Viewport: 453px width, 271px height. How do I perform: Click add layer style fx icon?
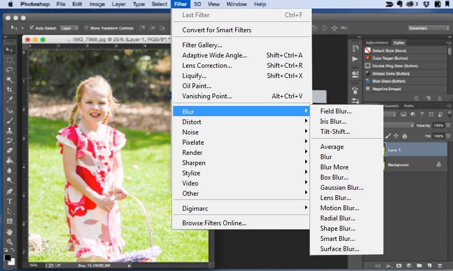point(389,266)
